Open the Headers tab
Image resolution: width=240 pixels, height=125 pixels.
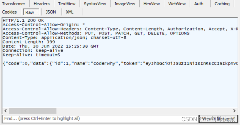[x=42, y=4]
